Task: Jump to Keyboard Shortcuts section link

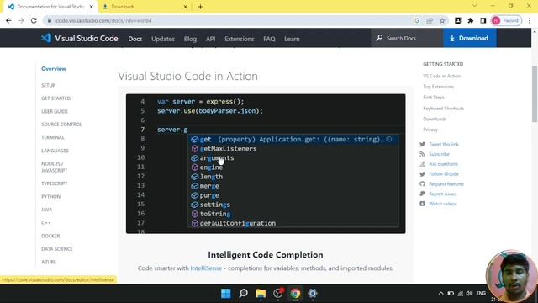Action: pyautogui.click(x=443, y=109)
